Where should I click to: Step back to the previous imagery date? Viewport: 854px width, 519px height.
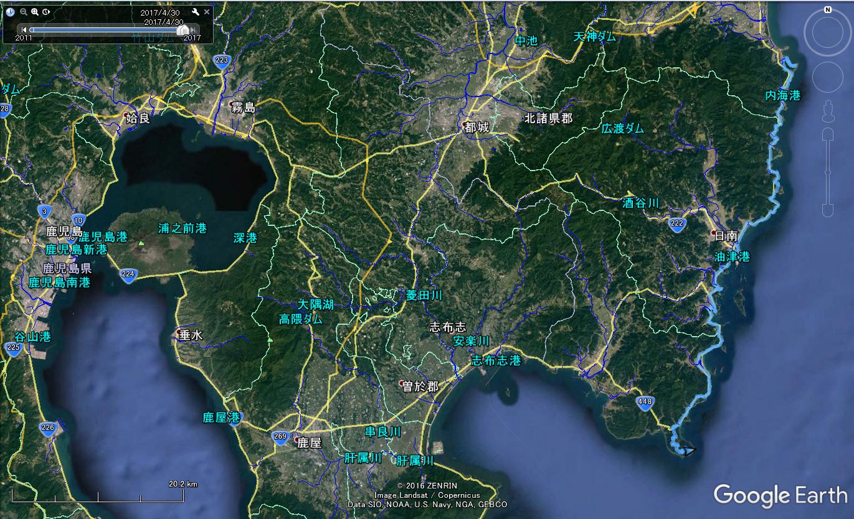pyautogui.click(x=24, y=29)
